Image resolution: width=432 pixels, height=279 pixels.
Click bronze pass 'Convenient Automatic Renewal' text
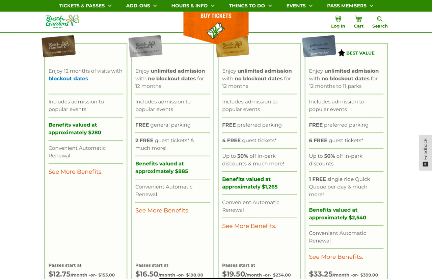click(77, 152)
